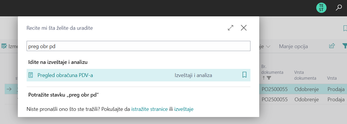Toggle the filter pane funnel icon

pyautogui.click(x=345, y=46)
